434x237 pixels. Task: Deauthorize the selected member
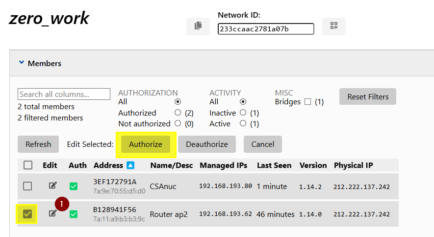pos(207,144)
